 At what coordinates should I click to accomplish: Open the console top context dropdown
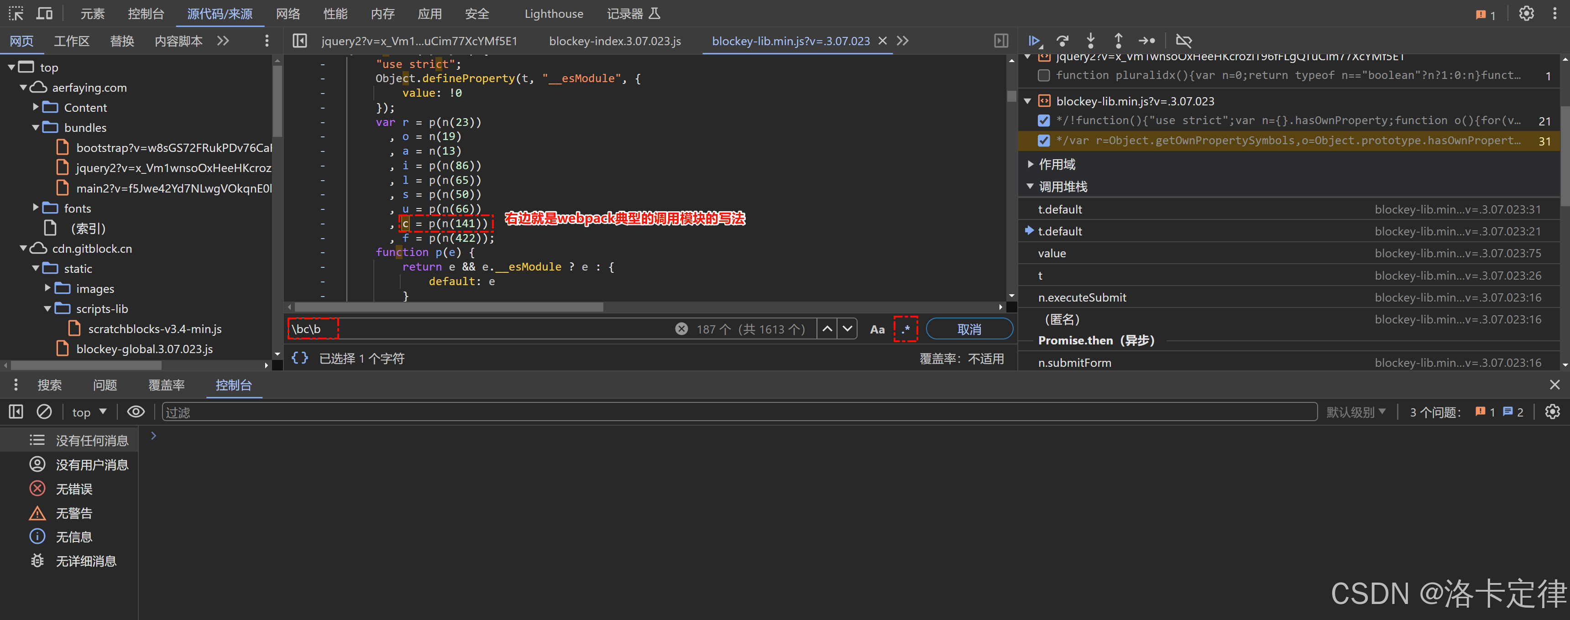point(89,412)
